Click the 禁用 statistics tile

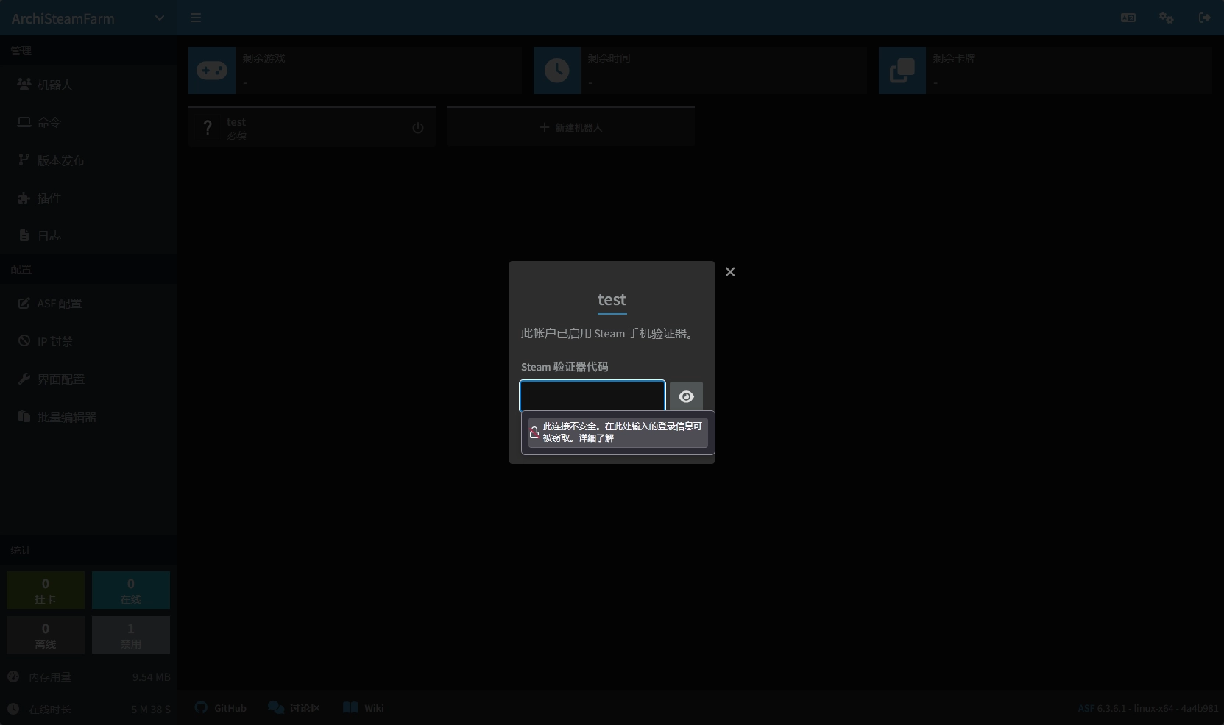131,635
